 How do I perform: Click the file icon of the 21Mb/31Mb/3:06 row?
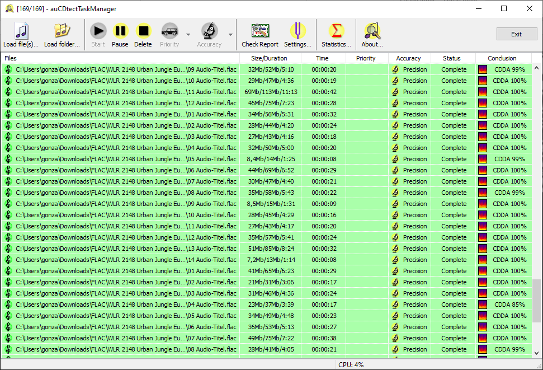click(8, 282)
